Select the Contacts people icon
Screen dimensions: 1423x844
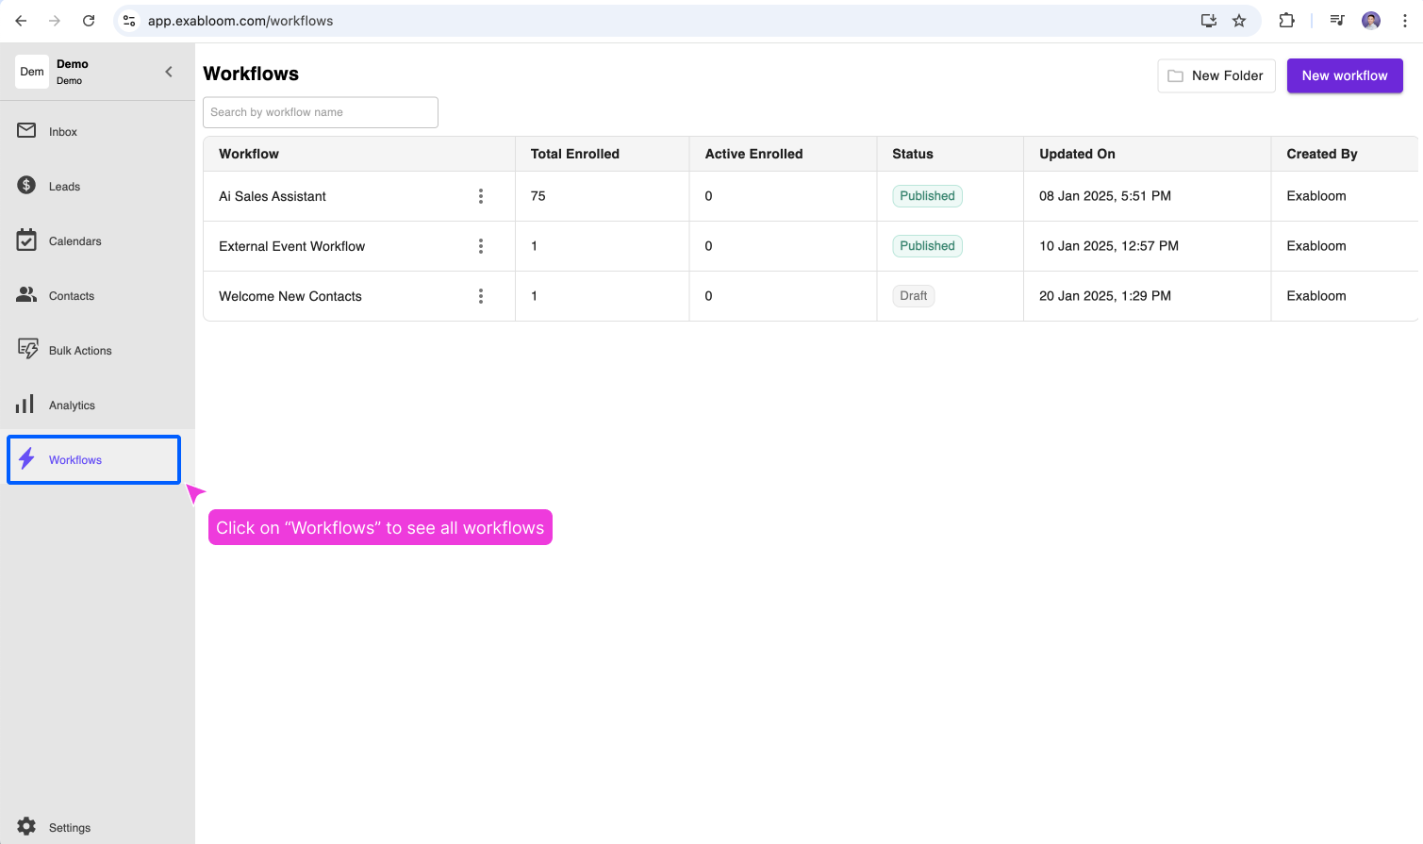[x=26, y=295]
